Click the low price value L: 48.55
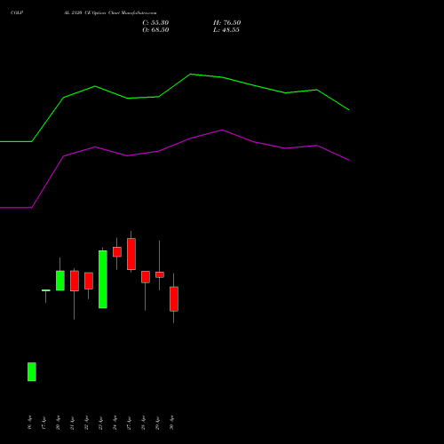Image resolution: width=444 pixels, height=444 pixels. (226, 30)
